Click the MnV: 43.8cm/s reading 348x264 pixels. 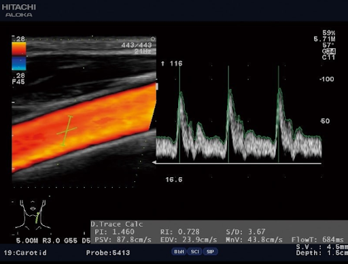pos(254,240)
